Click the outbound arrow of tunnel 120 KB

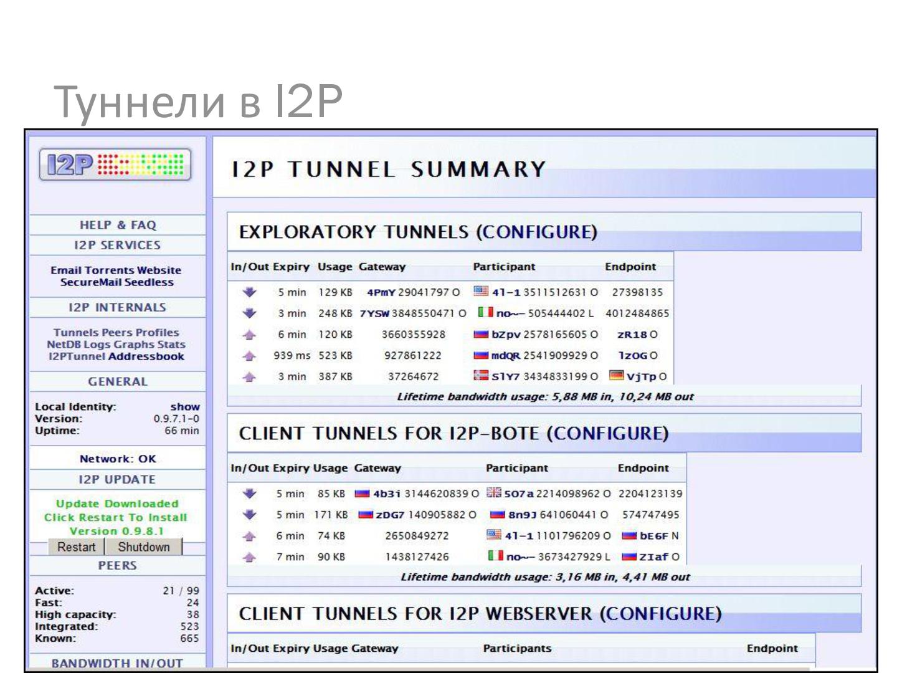pos(249,335)
